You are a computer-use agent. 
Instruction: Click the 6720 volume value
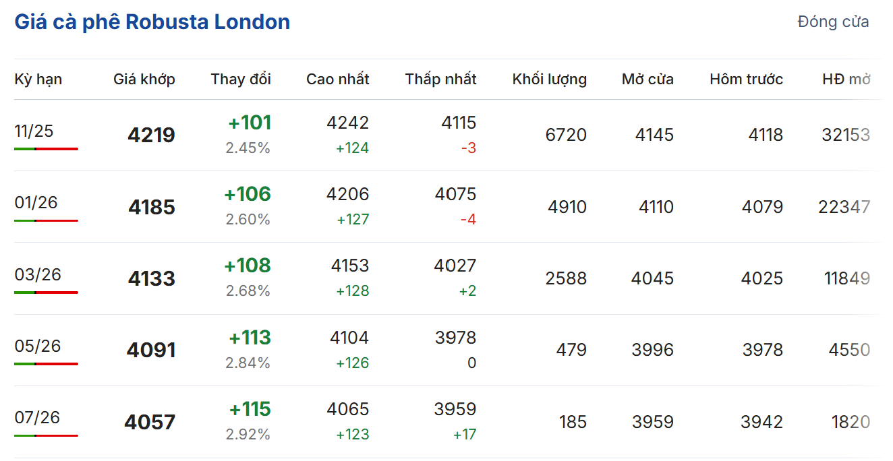tap(566, 135)
